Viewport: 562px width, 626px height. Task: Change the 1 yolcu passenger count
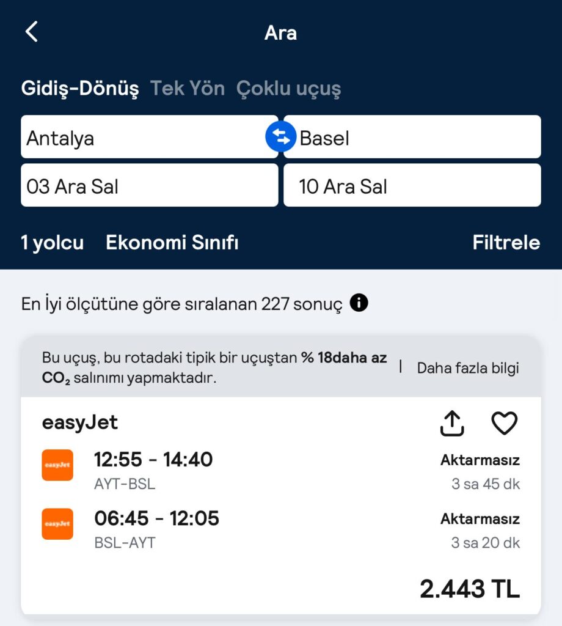click(x=53, y=243)
